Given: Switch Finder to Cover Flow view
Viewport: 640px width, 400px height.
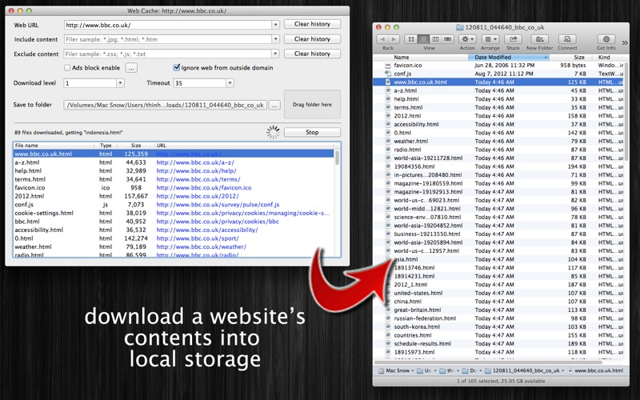Looking at the screenshot, I should click(x=448, y=39).
